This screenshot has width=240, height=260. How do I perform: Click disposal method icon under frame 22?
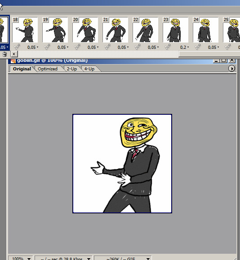click(137, 47)
